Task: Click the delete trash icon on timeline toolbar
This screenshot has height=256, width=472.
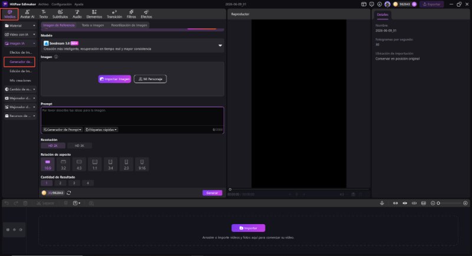Action: pyautogui.click(x=25, y=204)
